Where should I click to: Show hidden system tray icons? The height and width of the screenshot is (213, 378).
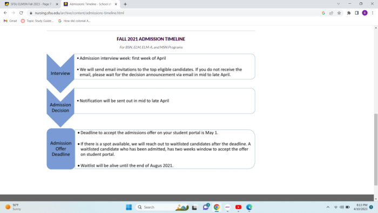coord(328,207)
